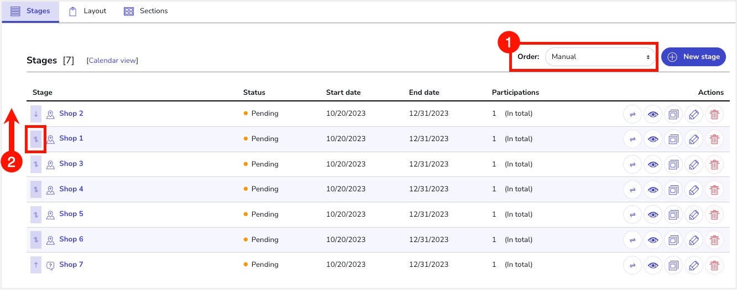The image size is (737, 290).
Task: Delete the Shop 2 stage
Action: tap(714, 114)
